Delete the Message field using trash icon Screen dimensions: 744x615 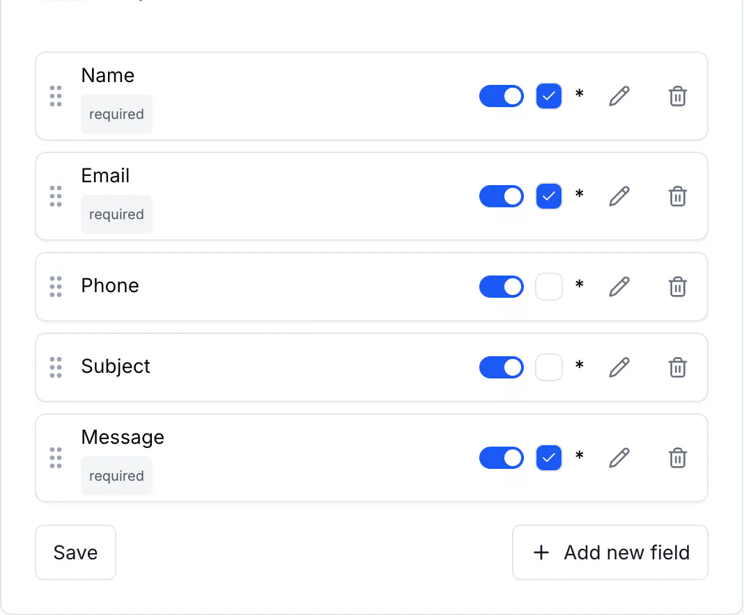click(x=678, y=458)
